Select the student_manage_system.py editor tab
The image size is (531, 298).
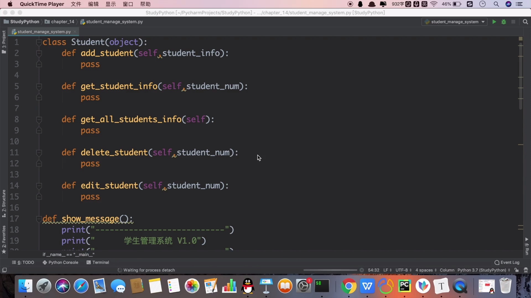tap(44, 32)
